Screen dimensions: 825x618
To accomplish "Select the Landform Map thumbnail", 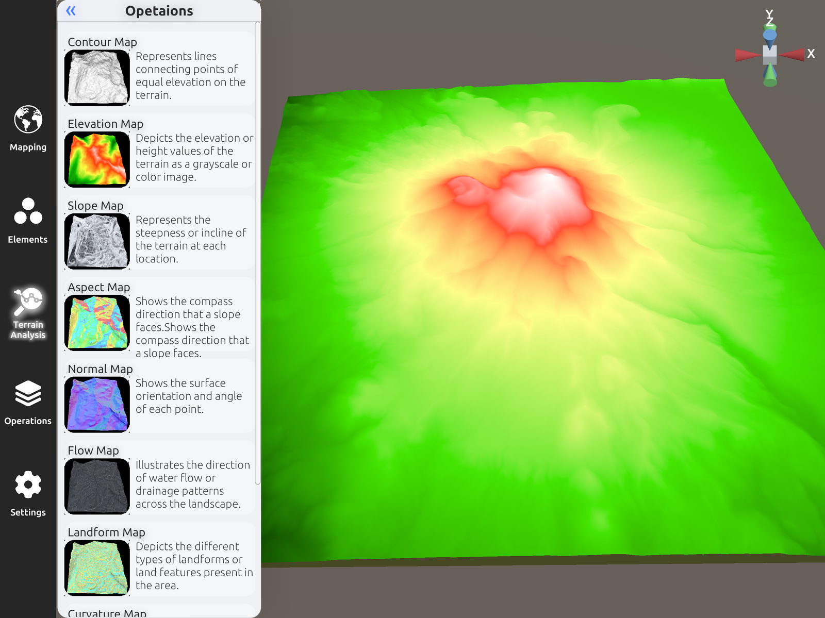I will pyautogui.click(x=97, y=568).
